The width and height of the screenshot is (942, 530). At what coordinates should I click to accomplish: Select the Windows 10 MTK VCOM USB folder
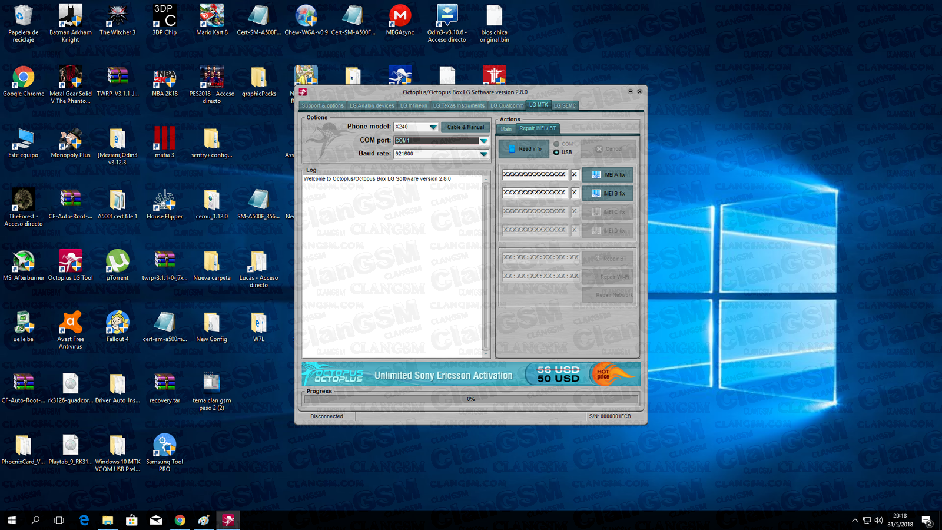pos(117,452)
